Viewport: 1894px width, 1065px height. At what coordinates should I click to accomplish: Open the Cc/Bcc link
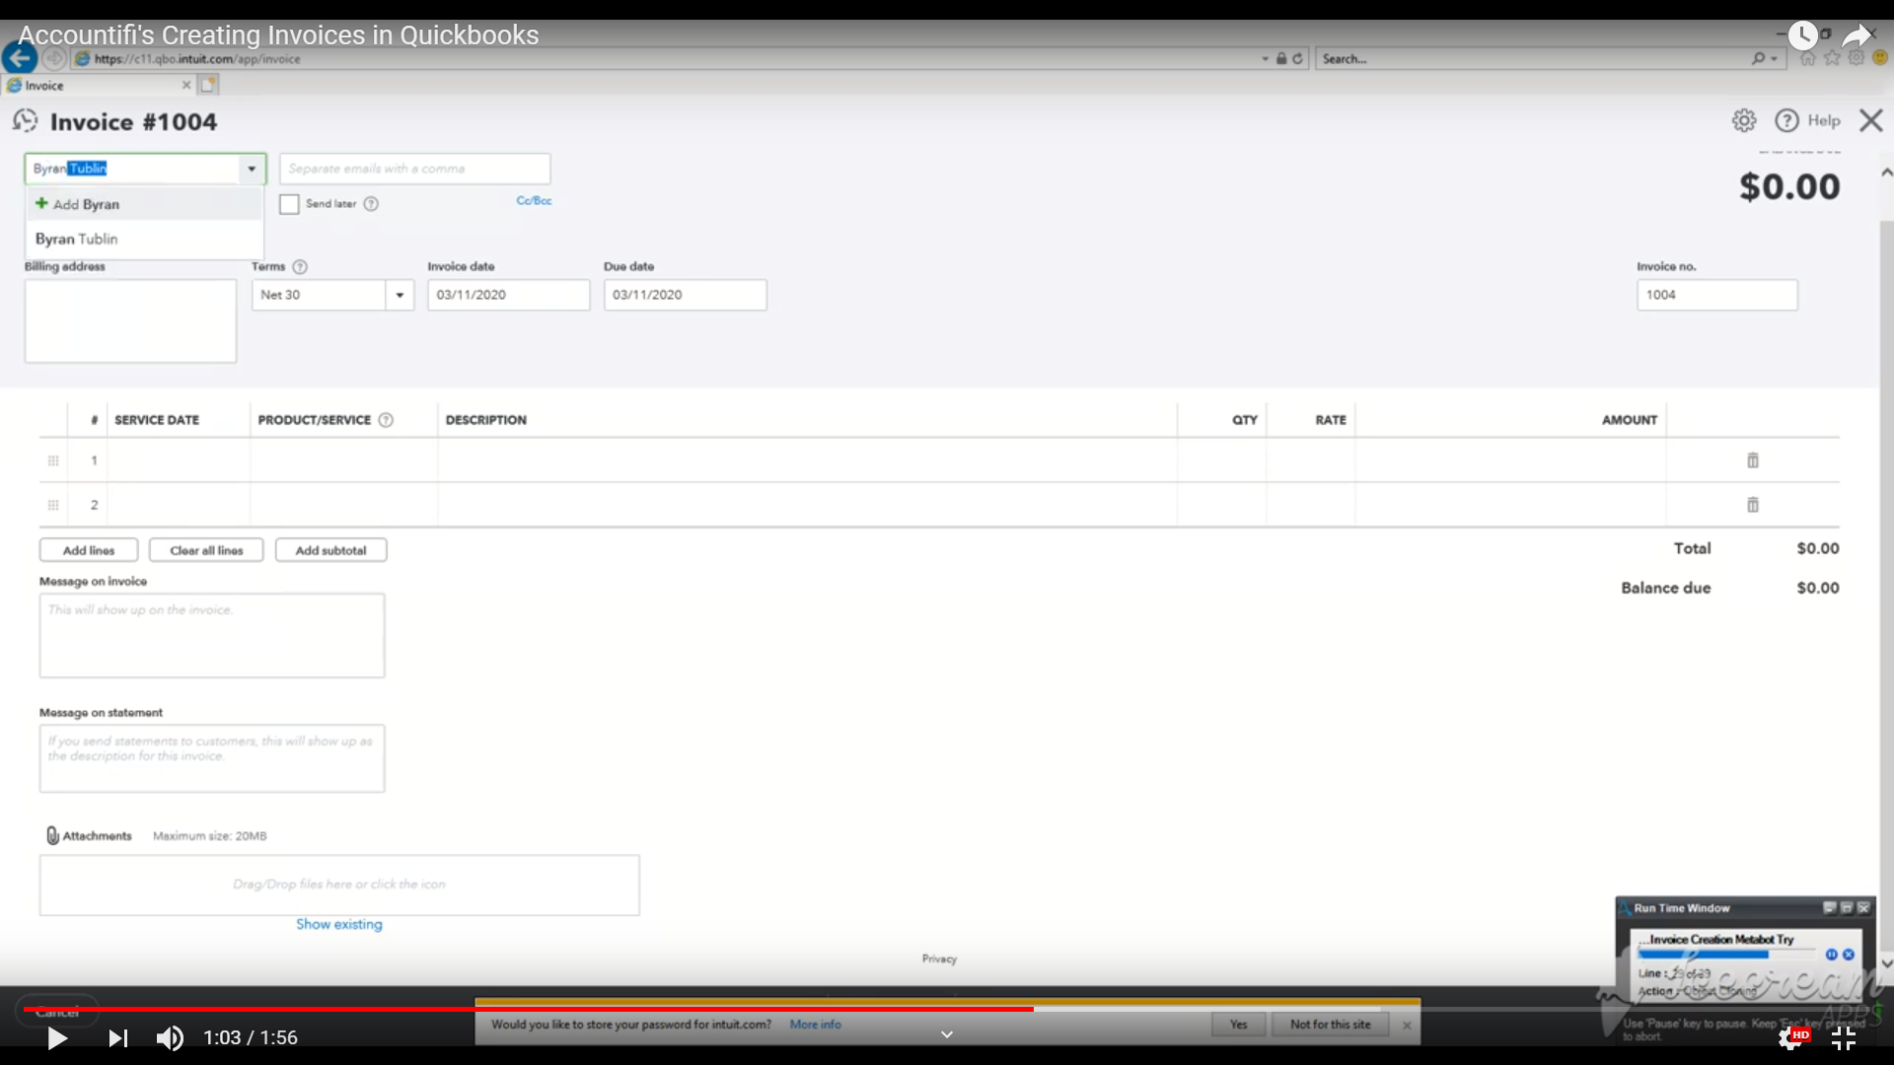pos(534,200)
